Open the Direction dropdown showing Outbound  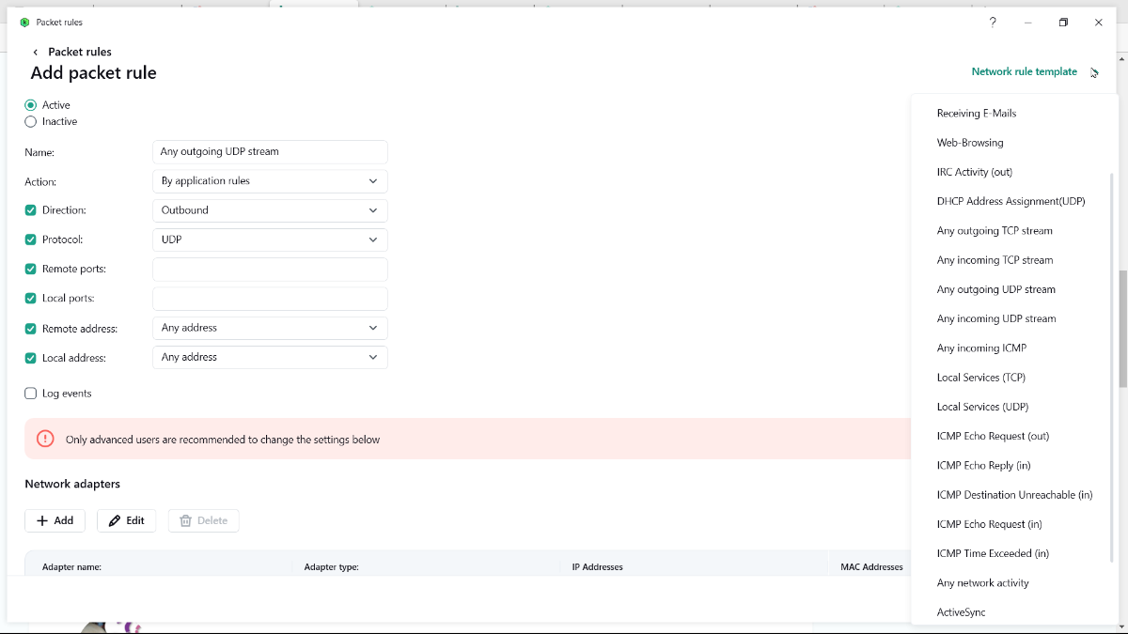[270, 210]
